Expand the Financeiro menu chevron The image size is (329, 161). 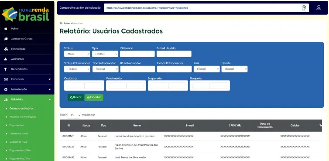[x=50, y=79]
